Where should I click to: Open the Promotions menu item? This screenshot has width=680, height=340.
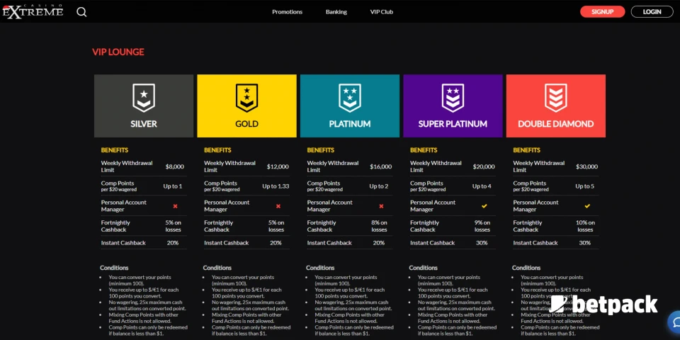pyautogui.click(x=287, y=12)
